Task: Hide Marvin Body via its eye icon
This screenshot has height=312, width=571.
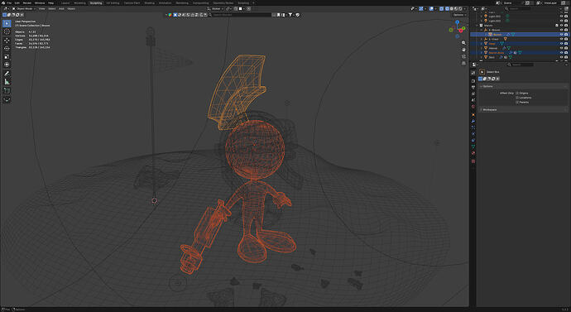Action: click(x=562, y=53)
